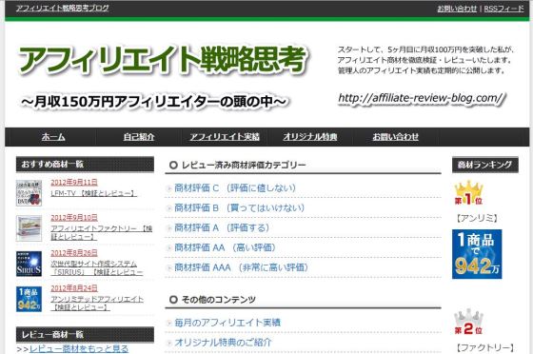Open the ホーム navigation menu item
This screenshot has height=354, width=533.
53,137
